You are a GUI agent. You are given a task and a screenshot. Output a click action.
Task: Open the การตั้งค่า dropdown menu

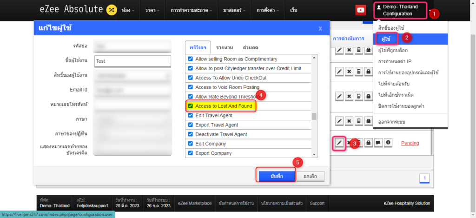tap(267, 10)
